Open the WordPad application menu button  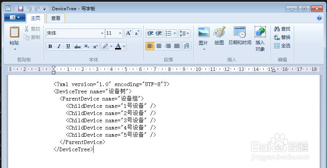(x=15, y=18)
